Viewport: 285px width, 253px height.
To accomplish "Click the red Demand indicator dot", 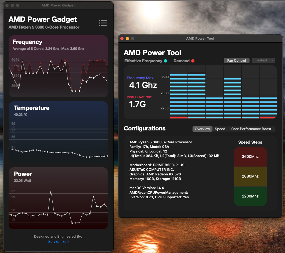I will click(193, 61).
